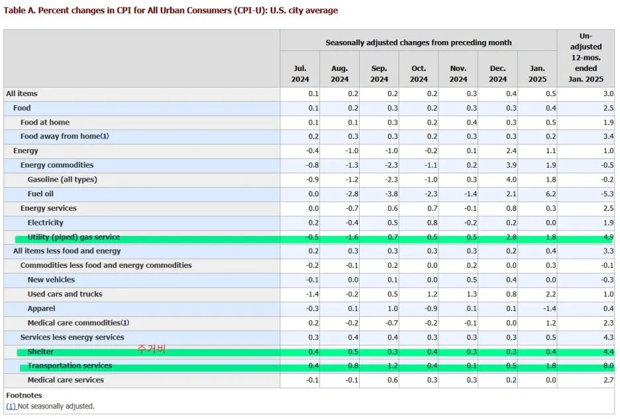Click Gasoline's Dec. 2024 value 4.0
Image resolution: width=620 pixels, height=419 pixels.
(511, 179)
